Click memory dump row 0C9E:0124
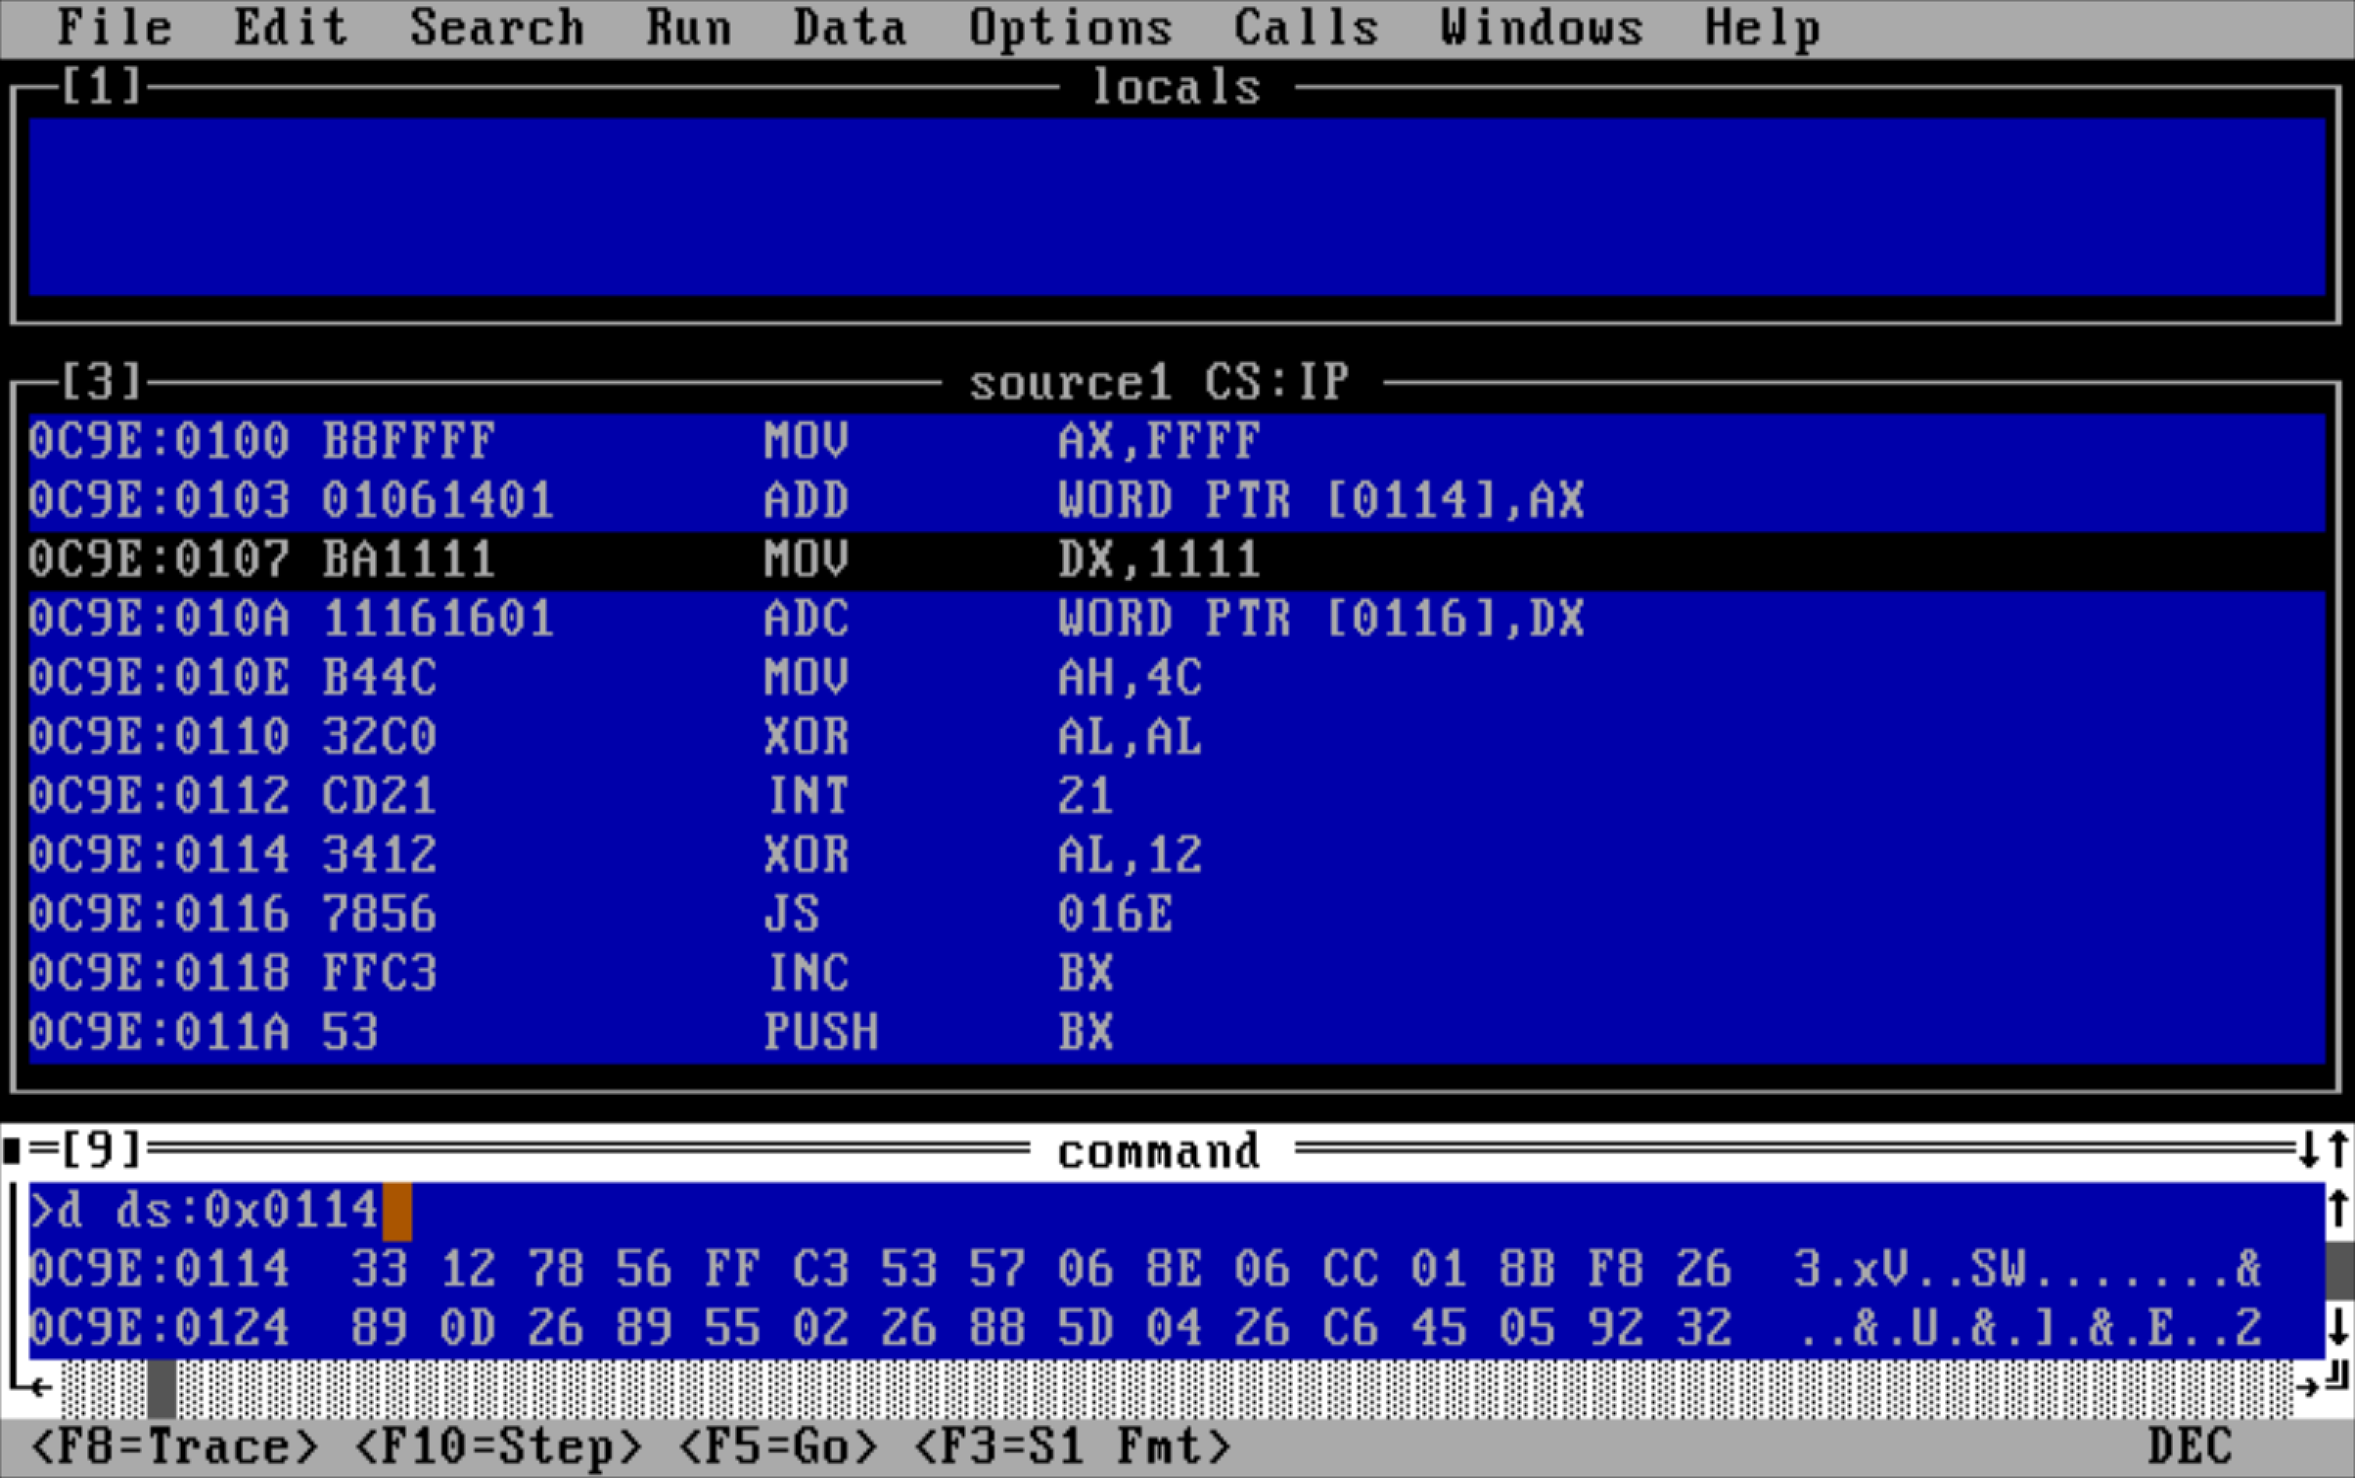This screenshot has width=2355, height=1478. pos(1176,1329)
